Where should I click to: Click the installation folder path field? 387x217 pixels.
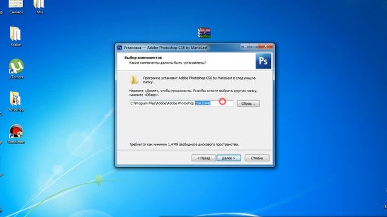point(181,103)
